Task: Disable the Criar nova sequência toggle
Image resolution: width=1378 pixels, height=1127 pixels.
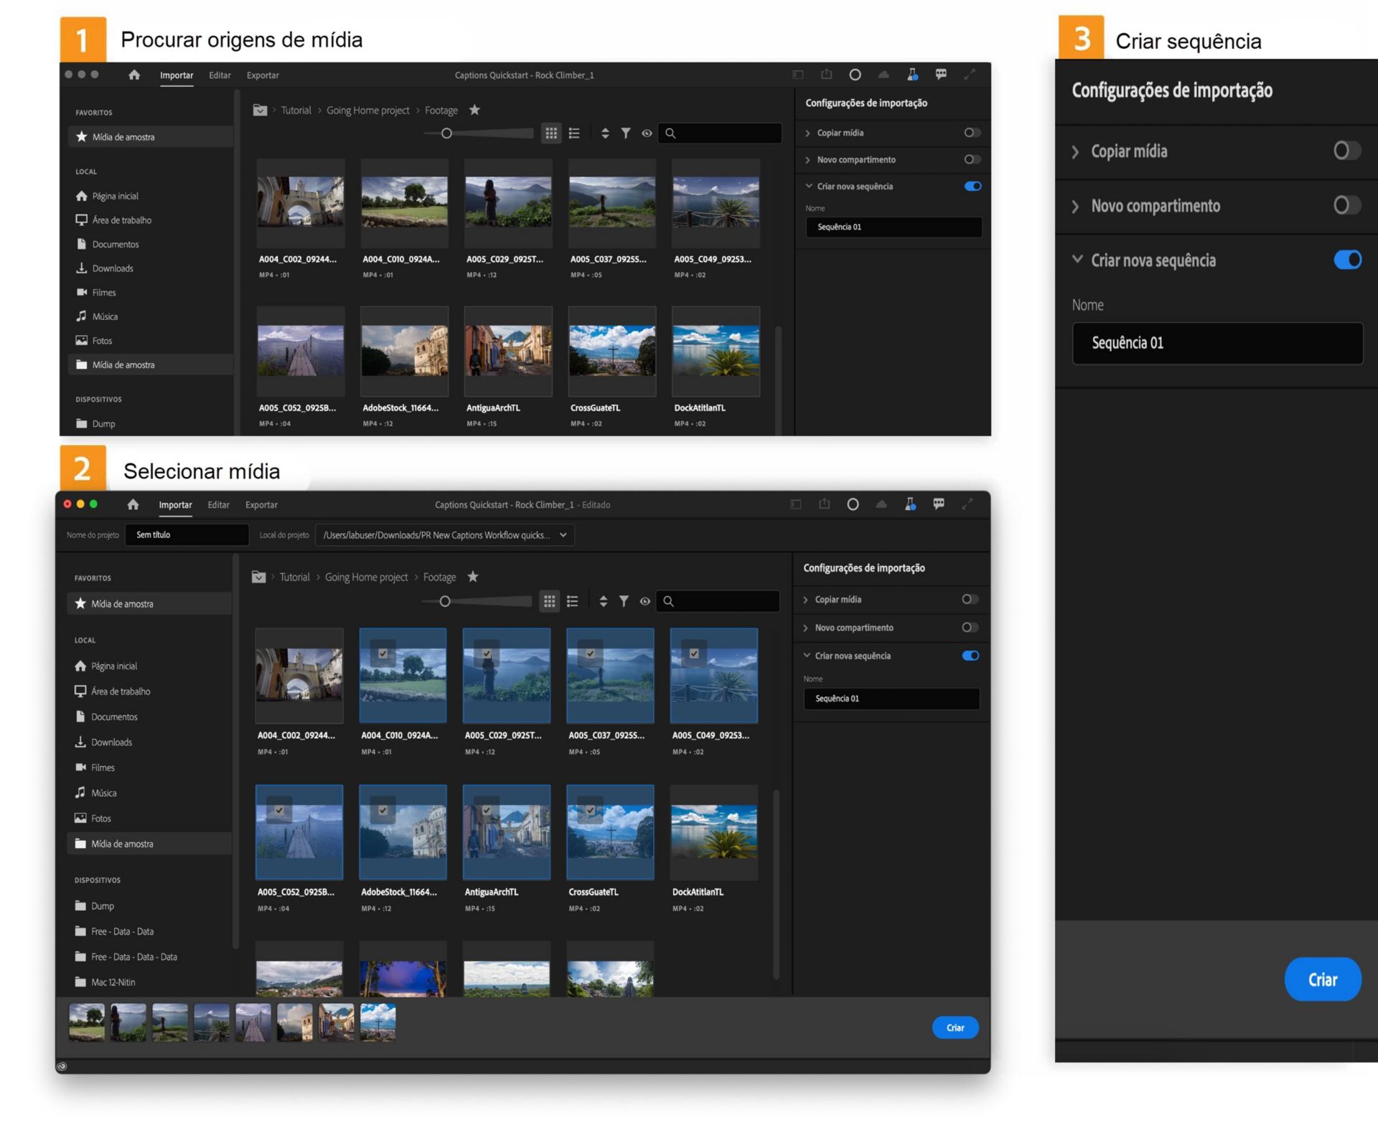Action: [1348, 260]
